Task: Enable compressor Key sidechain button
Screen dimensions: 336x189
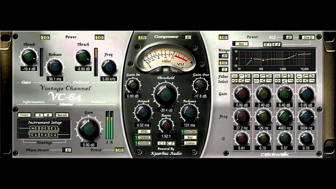Action: tap(189, 137)
